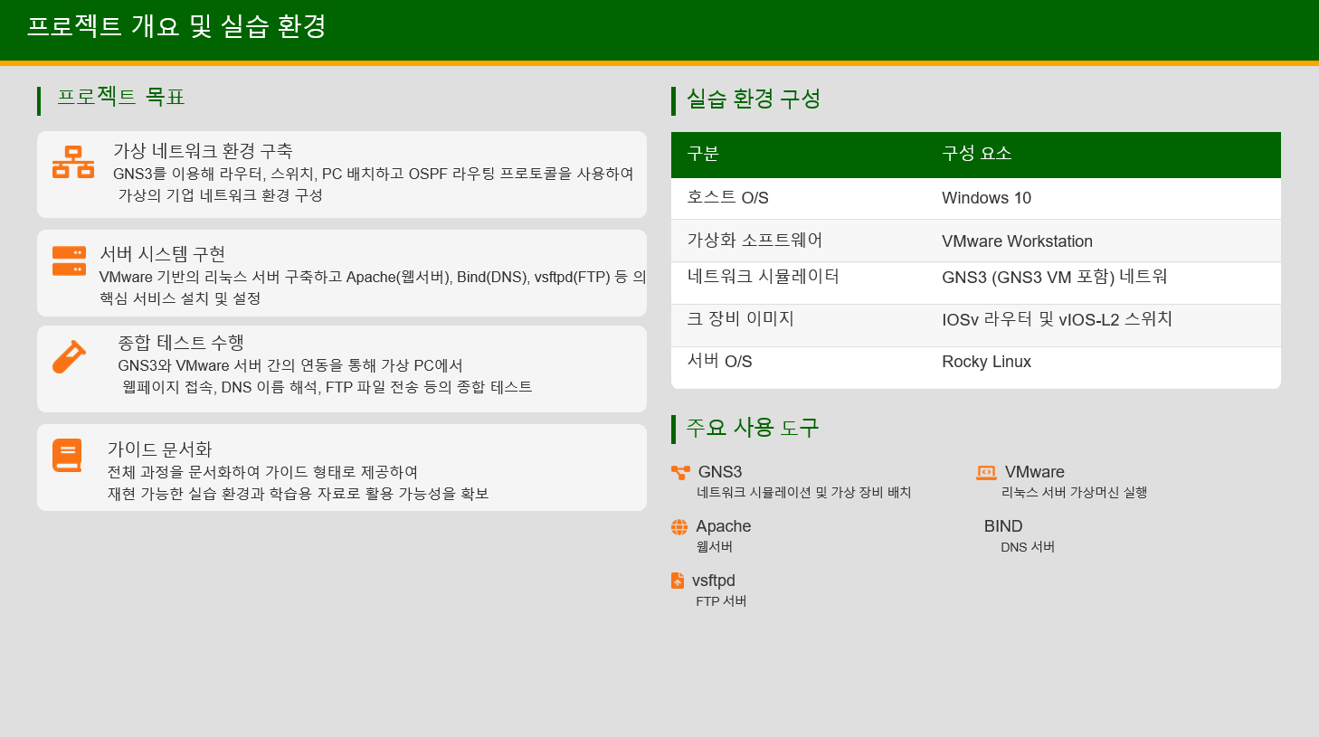Select the GNS3 node diagram icon
Screen dimensions: 1319x737
[678, 471]
